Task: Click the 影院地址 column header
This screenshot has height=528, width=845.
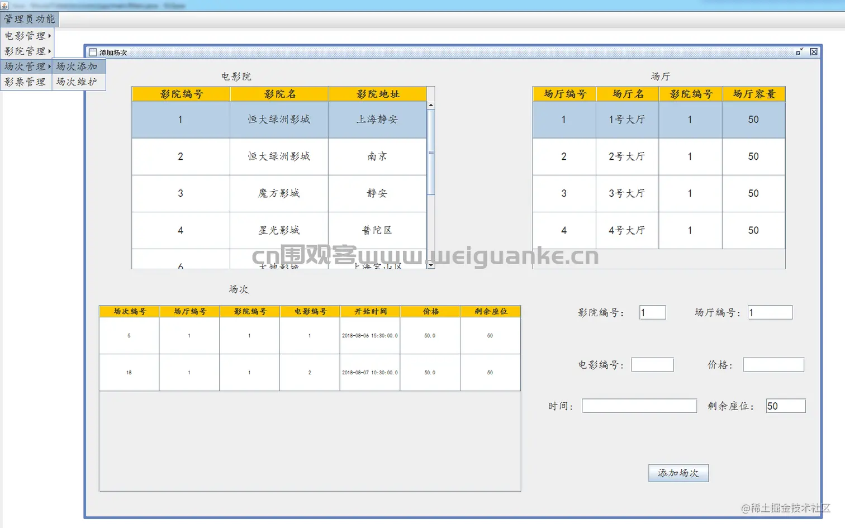Action: [378, 94]
